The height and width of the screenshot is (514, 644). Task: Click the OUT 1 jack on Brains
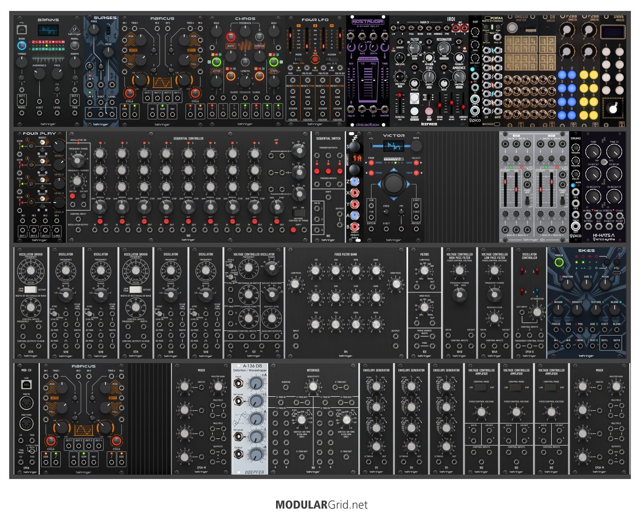click(22, 101)
